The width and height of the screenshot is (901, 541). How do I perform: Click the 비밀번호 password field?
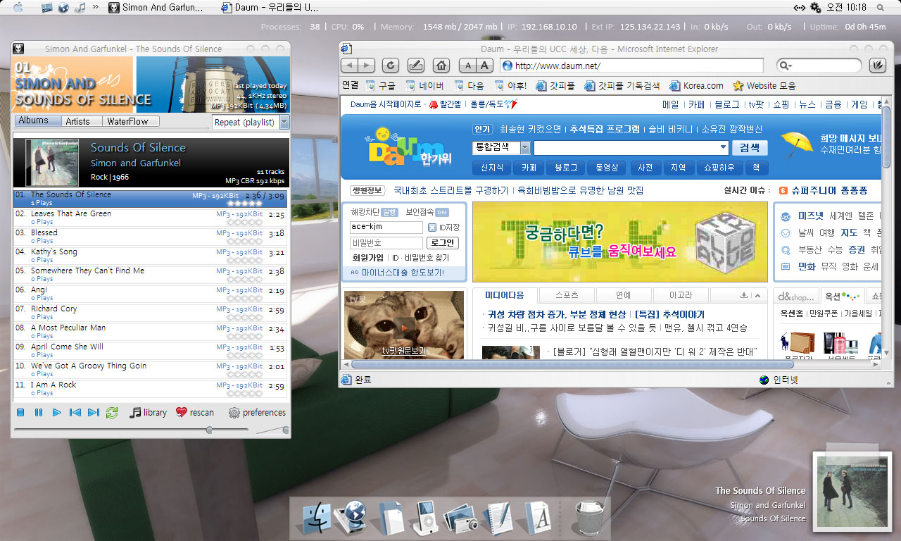(386, 243)
